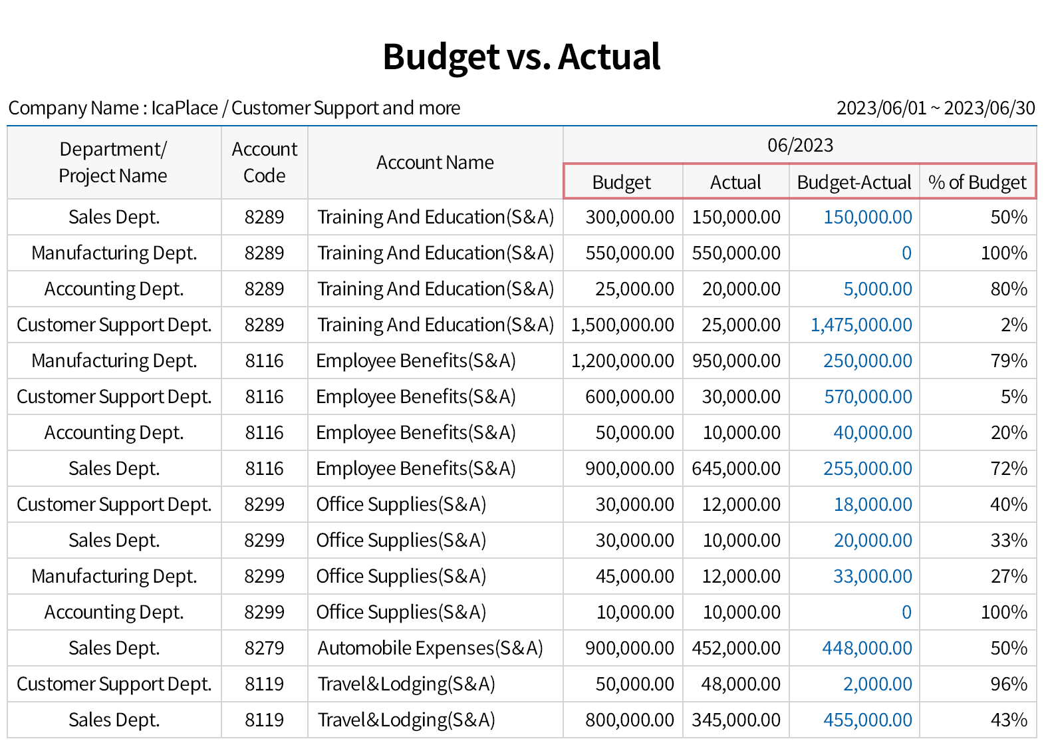
Task: Select the Automobile Expenses(S&A) account name cell
Action: coord(430,648)
